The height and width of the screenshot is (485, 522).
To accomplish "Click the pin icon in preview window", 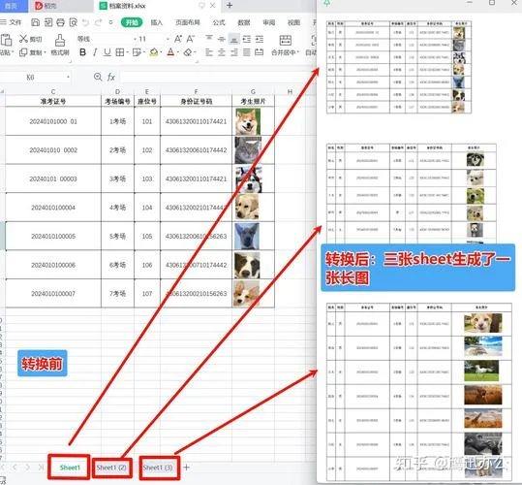I will point(327,3).
